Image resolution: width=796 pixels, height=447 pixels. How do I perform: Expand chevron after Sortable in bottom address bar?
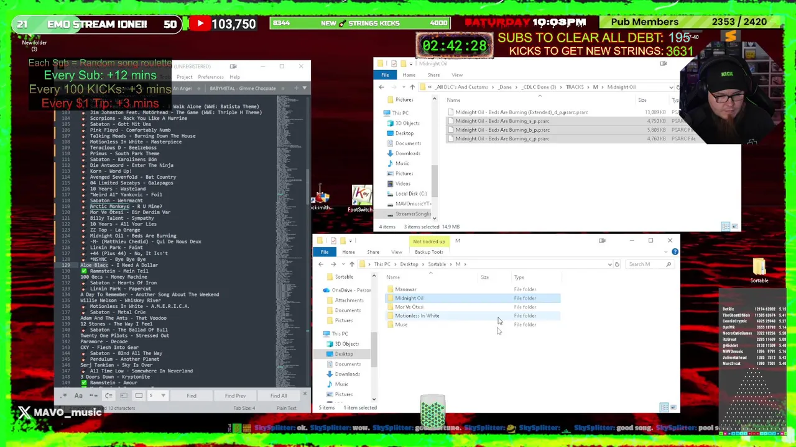(x=451, y=264)
